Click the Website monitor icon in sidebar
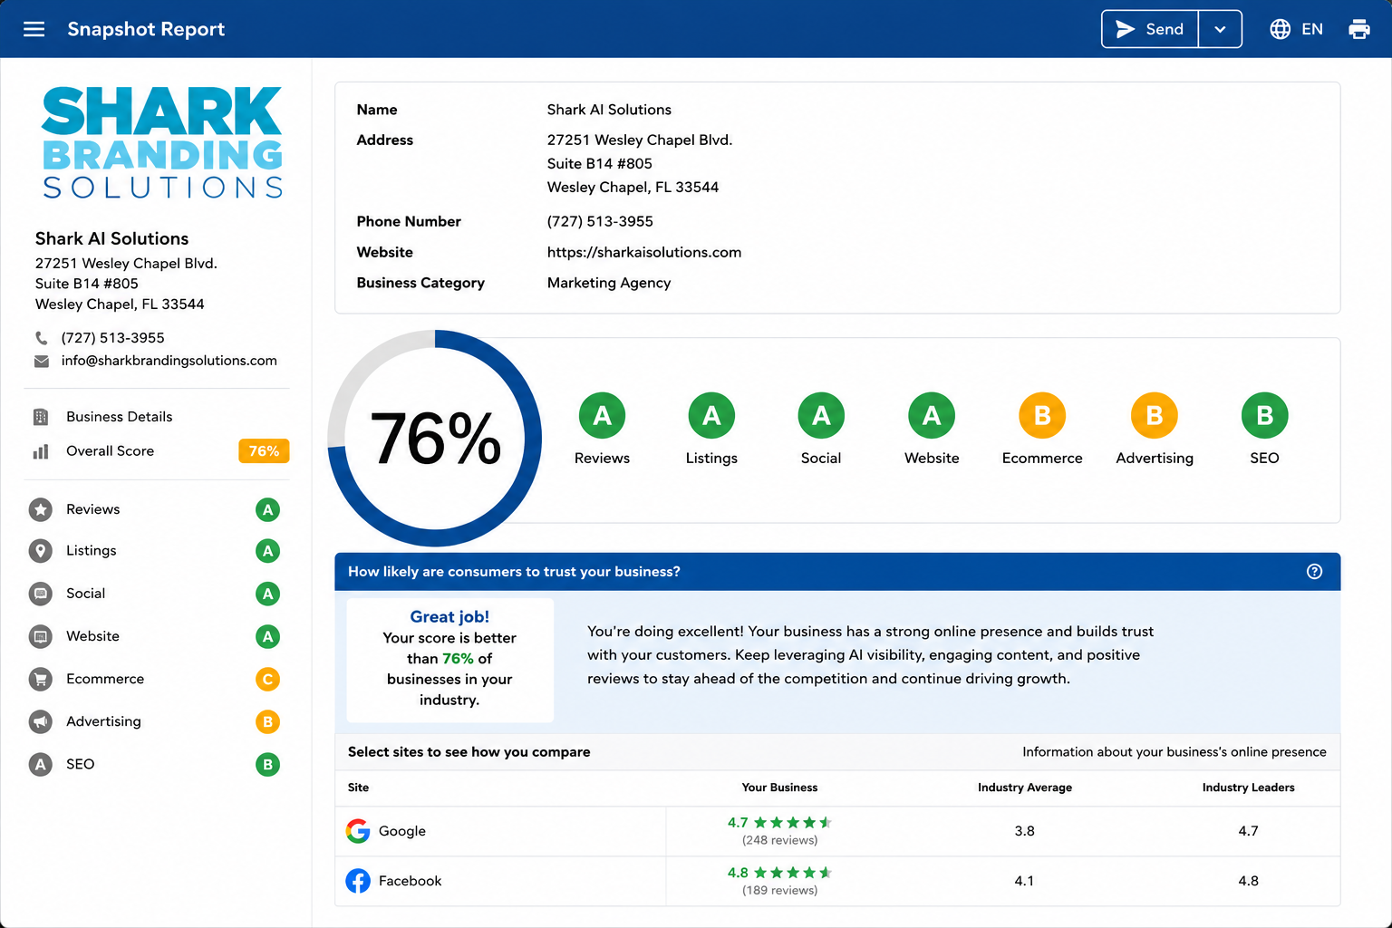The image size is (1392, 928). tap(41, 636)
